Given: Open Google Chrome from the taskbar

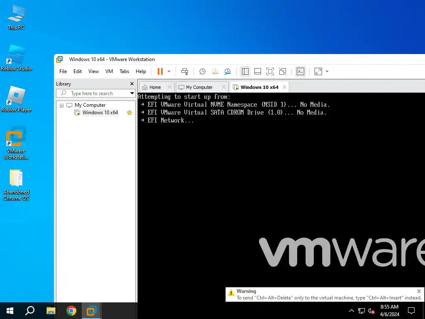Looking at the screenshot, I should (71, 311).
